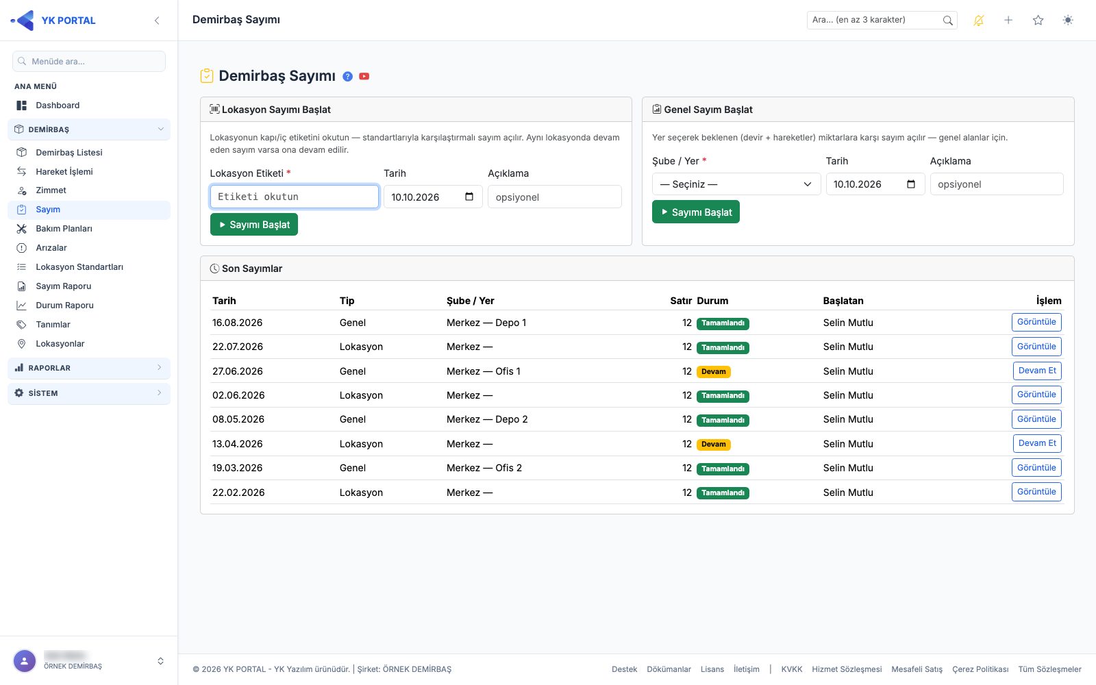This screenshot has width=1096, height=685.
Task: Click the search magnifier icon in top bar
Action: click(947, 21)
